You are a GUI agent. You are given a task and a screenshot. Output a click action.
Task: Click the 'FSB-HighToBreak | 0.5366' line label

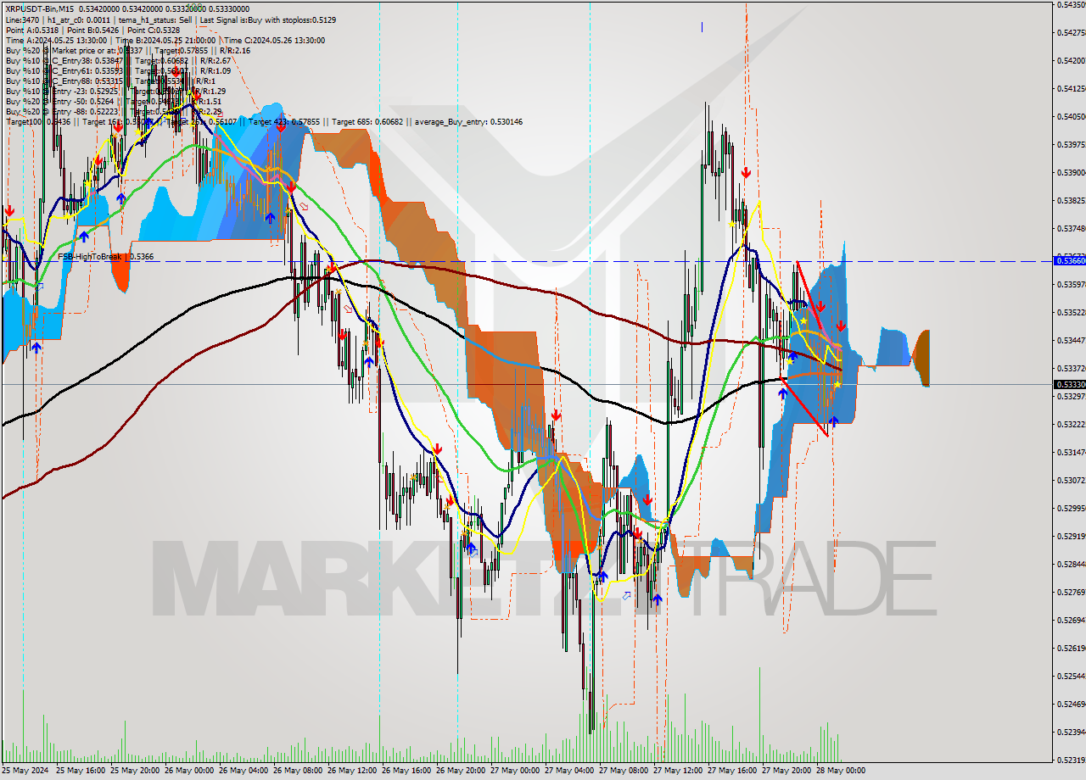[105, 256]
